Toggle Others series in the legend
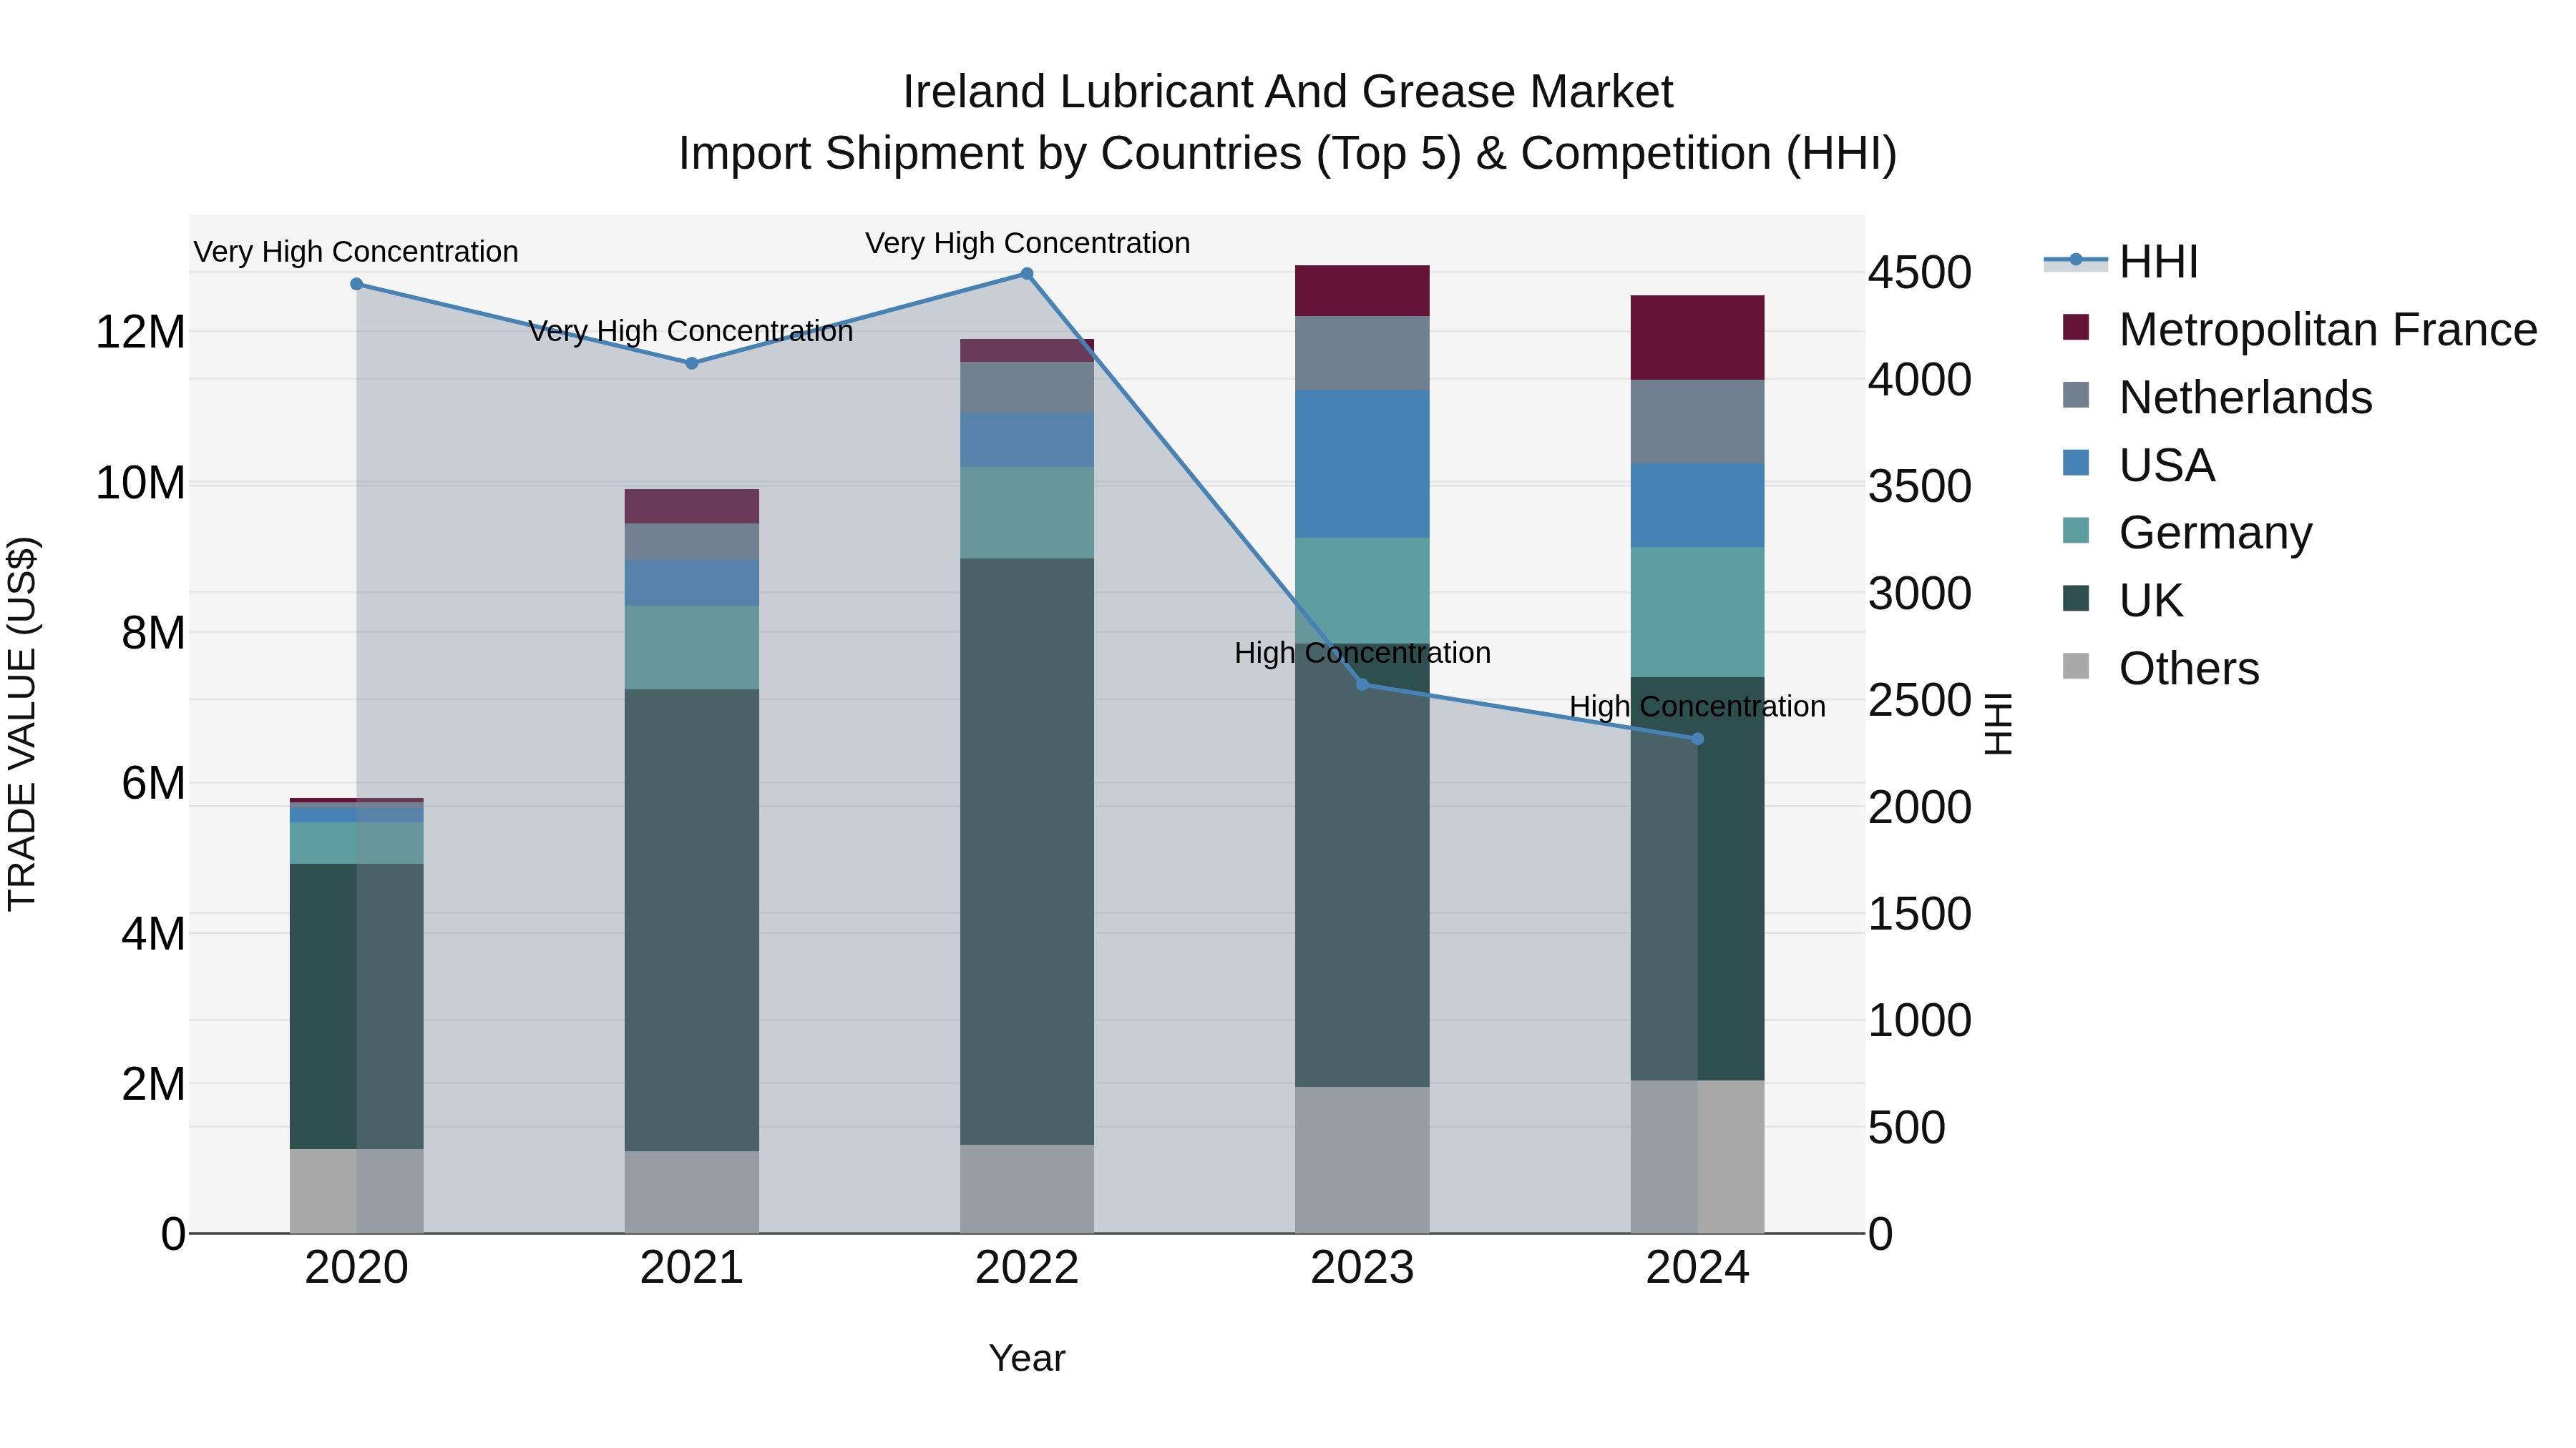Screen dimensions: 2576x1448 (2160, 669)
